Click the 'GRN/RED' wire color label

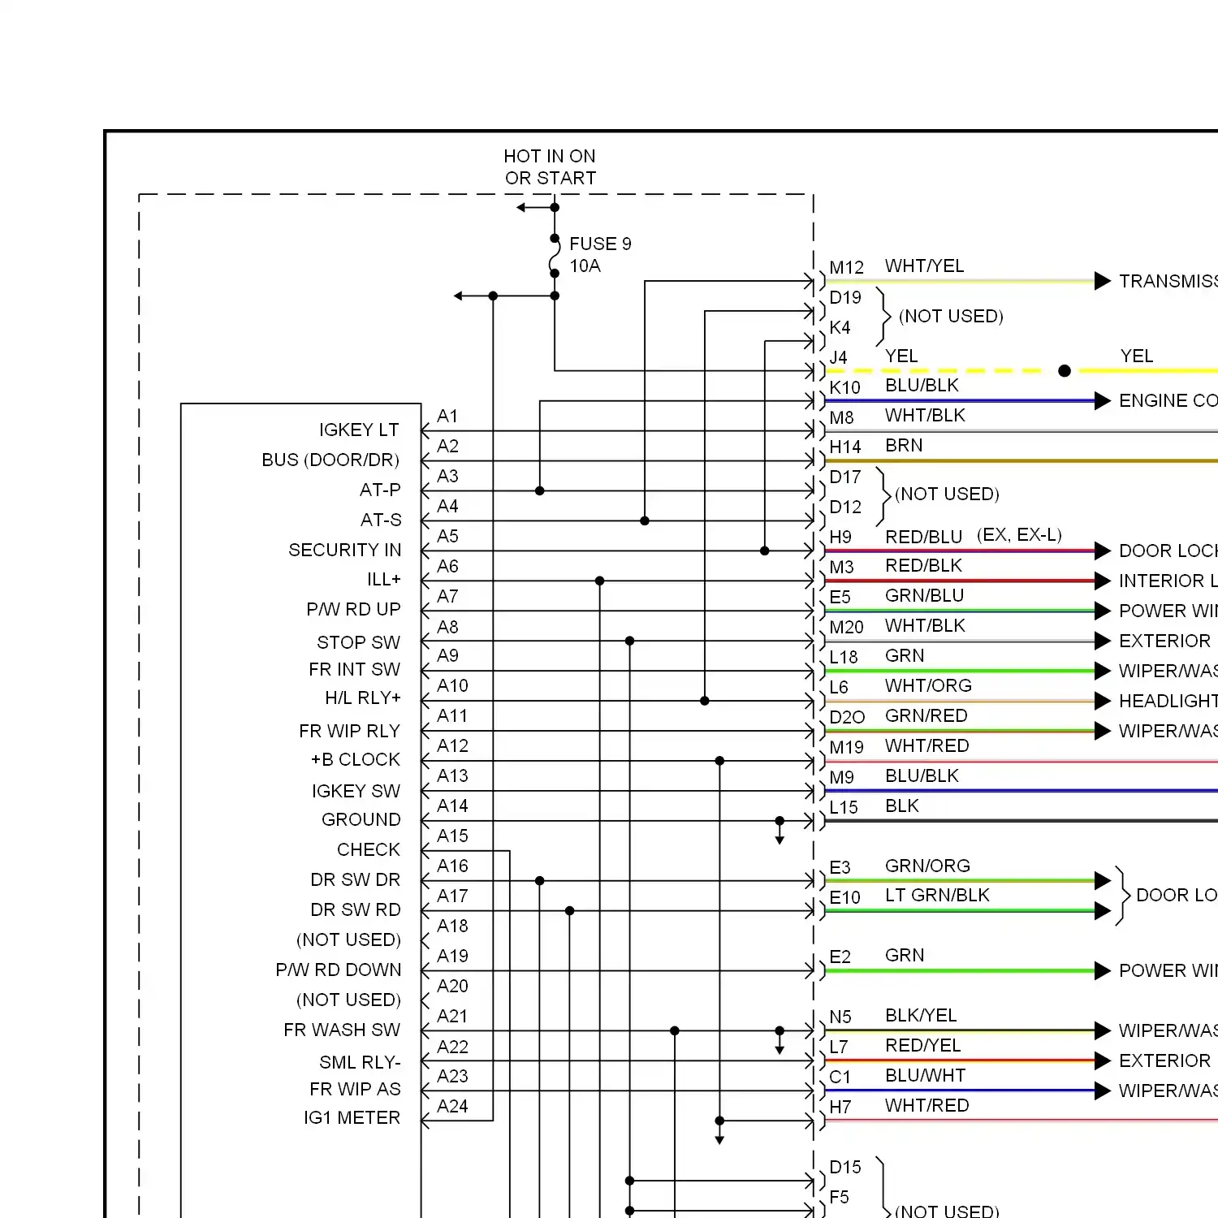(926, 715)
